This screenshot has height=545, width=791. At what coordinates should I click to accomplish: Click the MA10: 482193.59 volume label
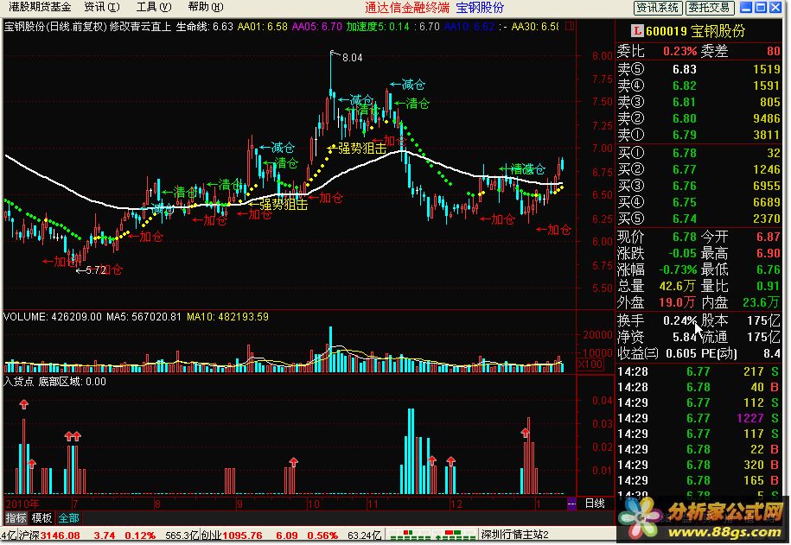pyautogui.click(x=227, y=317)
